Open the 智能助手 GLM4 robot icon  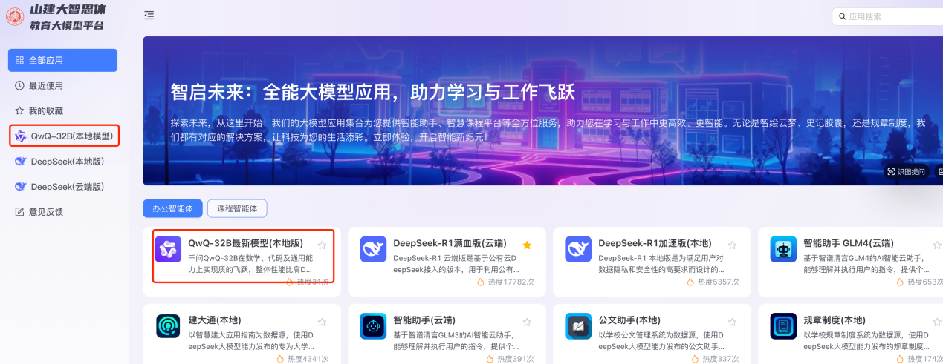click(x=783, y=249)
